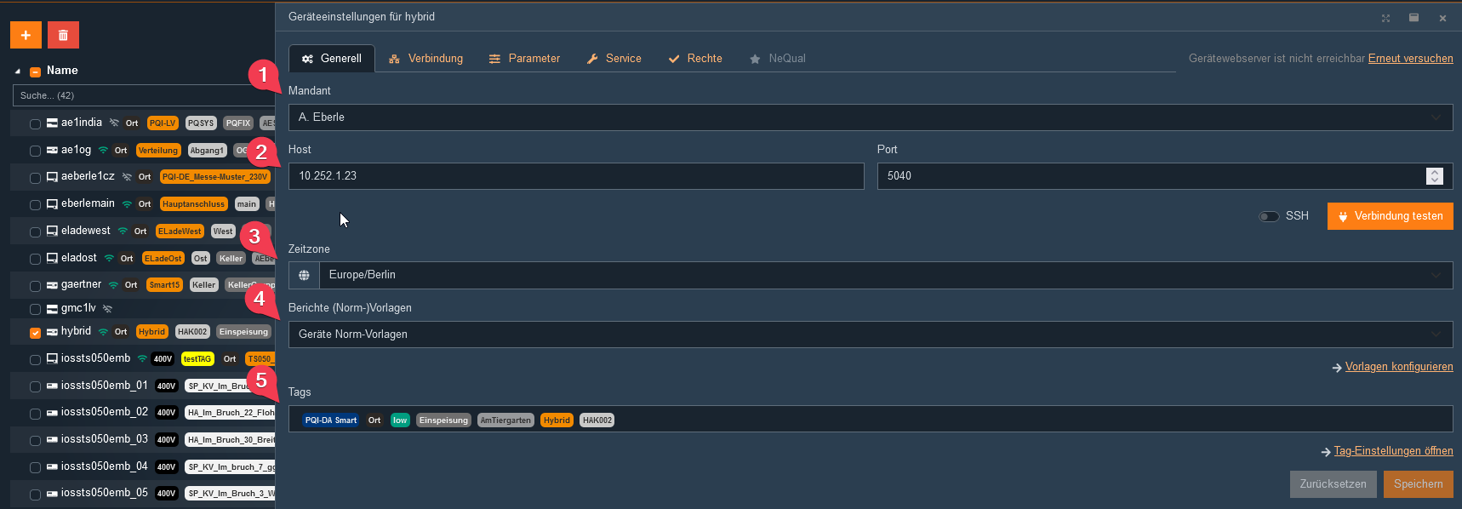Click into the Host input field

(x=576, y=176)
